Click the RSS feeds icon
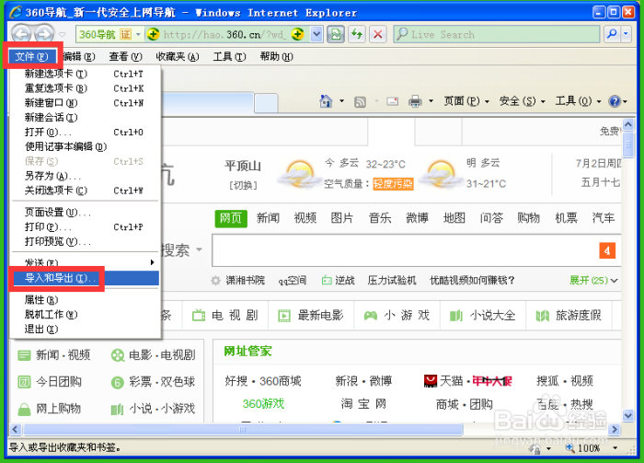Image resolution: width=644 pixels, height=463 pixels. click(361, 101)
